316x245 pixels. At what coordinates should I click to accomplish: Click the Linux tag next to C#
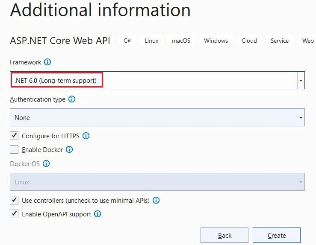[x=151, y=41]
